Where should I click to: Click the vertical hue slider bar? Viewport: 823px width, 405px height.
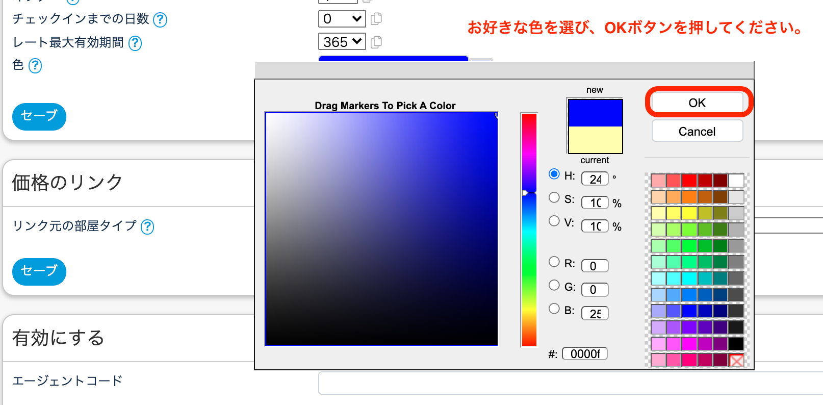(x=529, y=230)
